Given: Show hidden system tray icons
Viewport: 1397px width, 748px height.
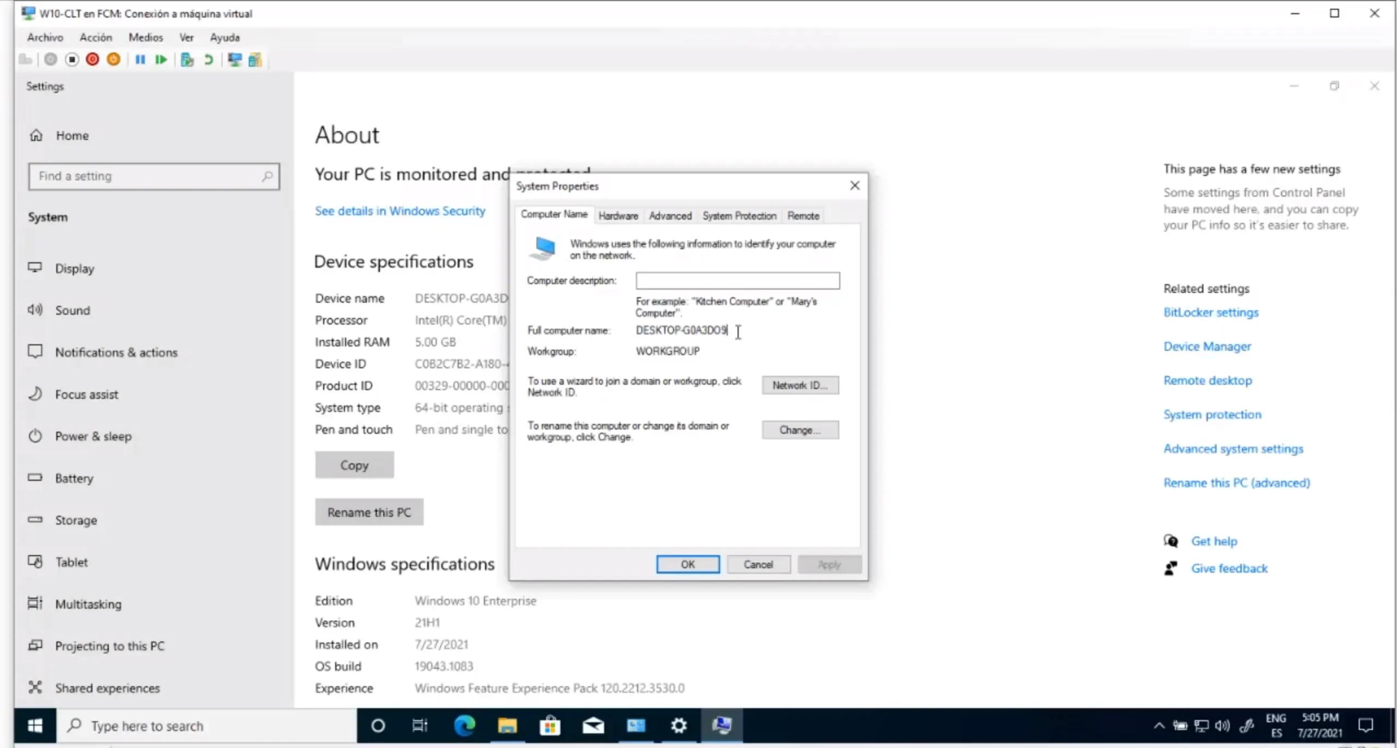Looking at the screenshot, I should [1159, 726].
